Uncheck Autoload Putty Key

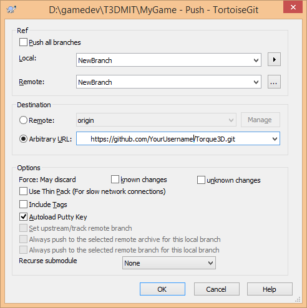(x=23, y=217)
